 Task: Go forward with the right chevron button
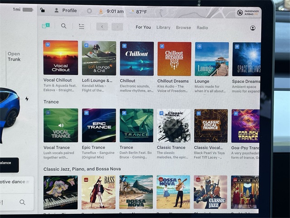tap(117, 27)
